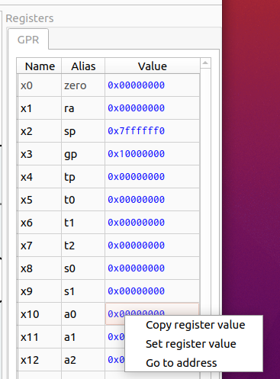Click the registers table scroll-up arrow
Image resolution: width=280 pixels, height=379 pixels.
[205, 63]
